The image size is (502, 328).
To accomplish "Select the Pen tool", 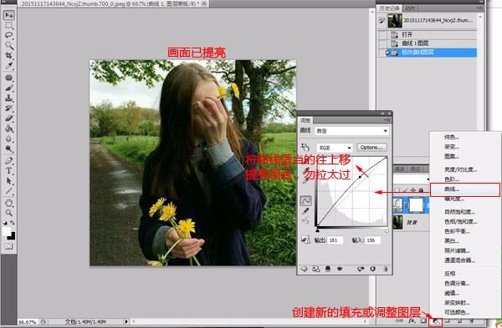I will coord(9,160).
